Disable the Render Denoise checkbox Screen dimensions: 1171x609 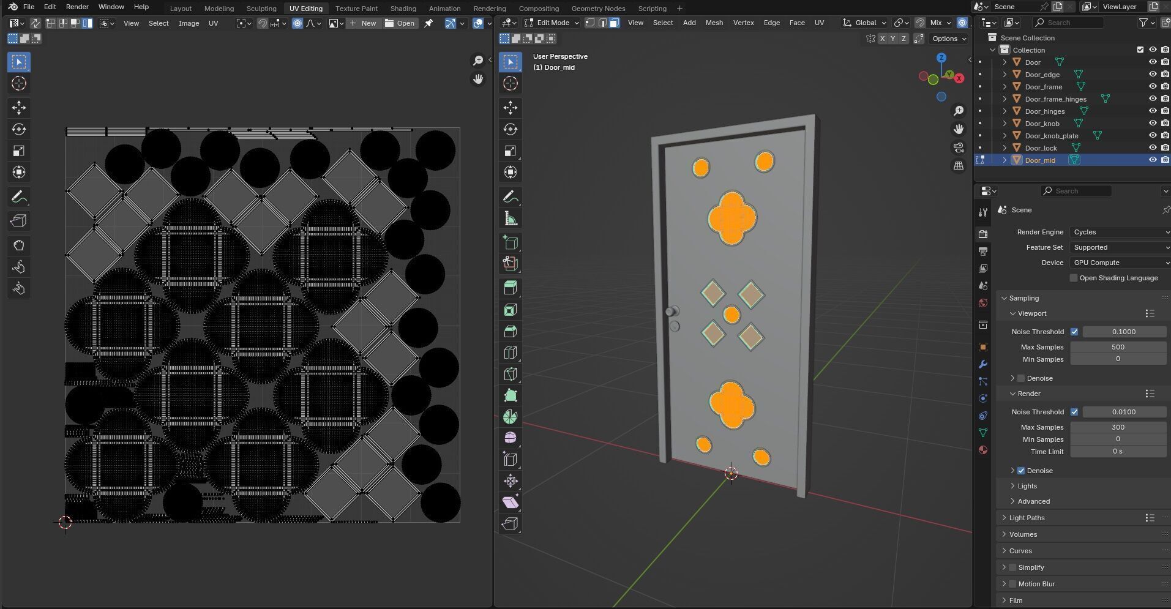click(1021, 471)
